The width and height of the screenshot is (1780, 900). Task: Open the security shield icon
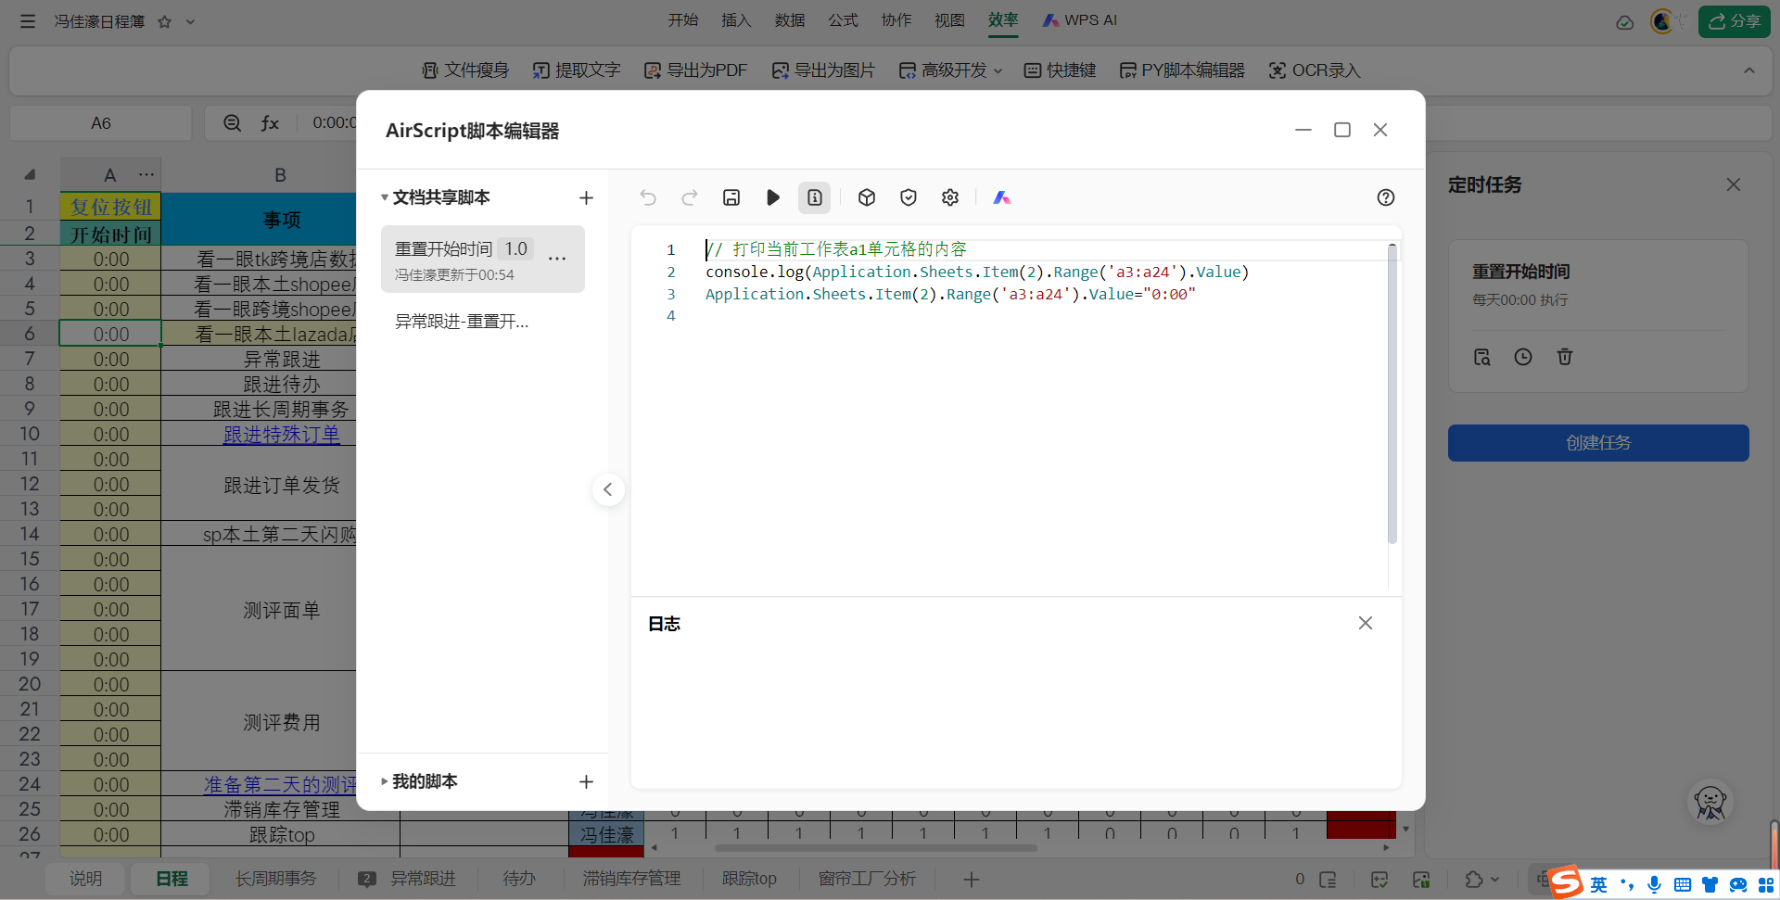(909, 197)
